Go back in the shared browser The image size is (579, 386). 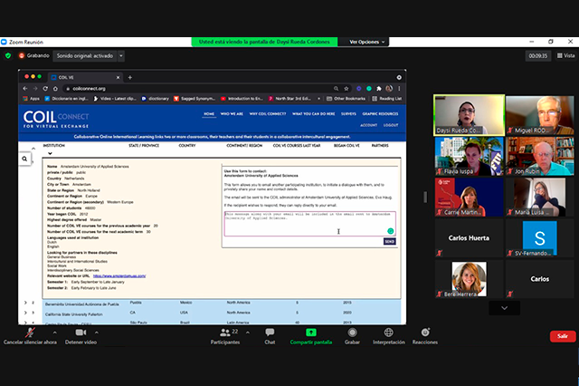(x=25, y=89)
